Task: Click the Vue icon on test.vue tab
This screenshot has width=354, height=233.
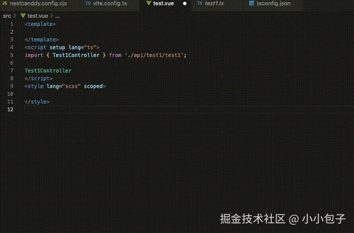Action: (149, 4)
